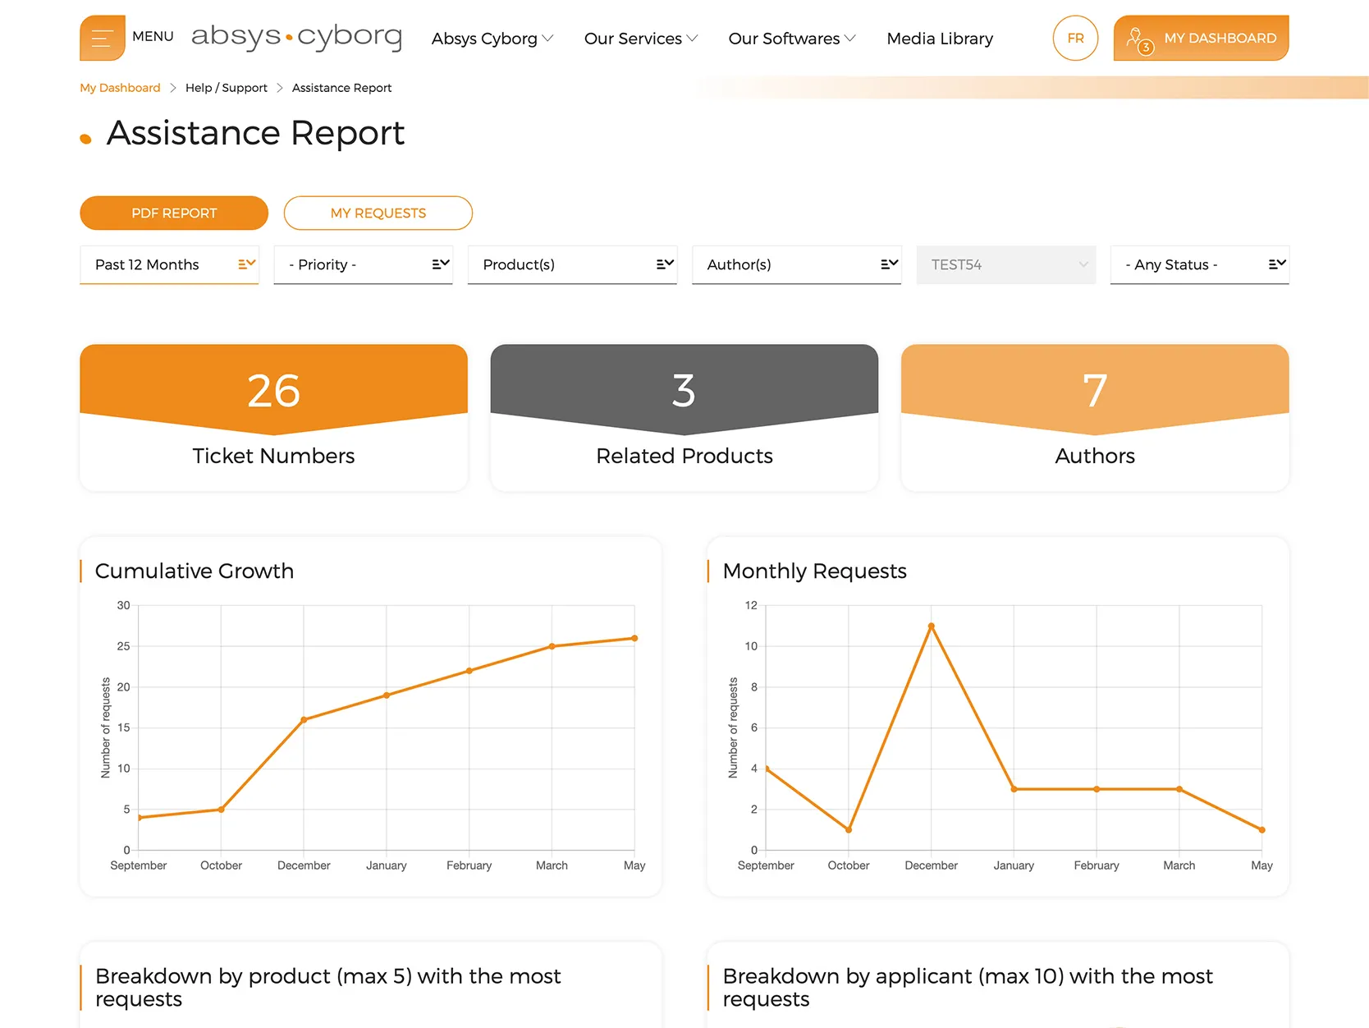Image resolution: width=1369 pixels, height=1028 pixels.
Task: Click the Monthly Requests heading
Action: pos(814,571)
